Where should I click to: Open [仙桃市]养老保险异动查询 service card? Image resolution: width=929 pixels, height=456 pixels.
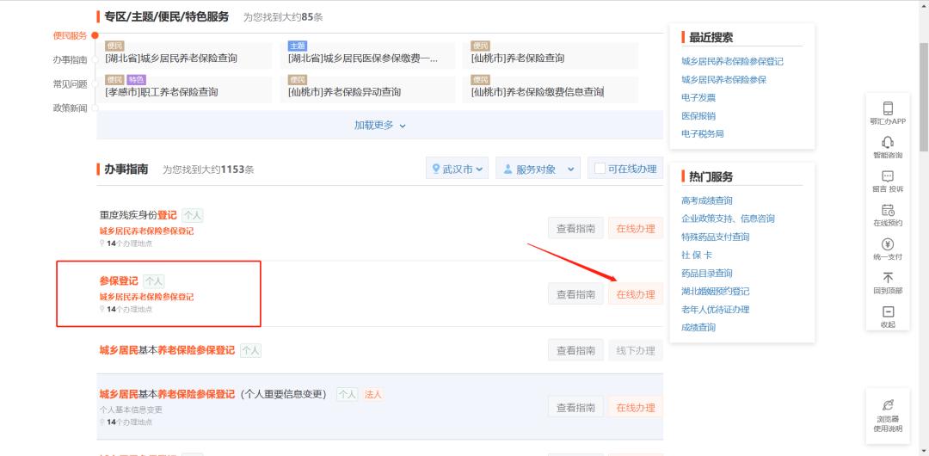[367, 89]
